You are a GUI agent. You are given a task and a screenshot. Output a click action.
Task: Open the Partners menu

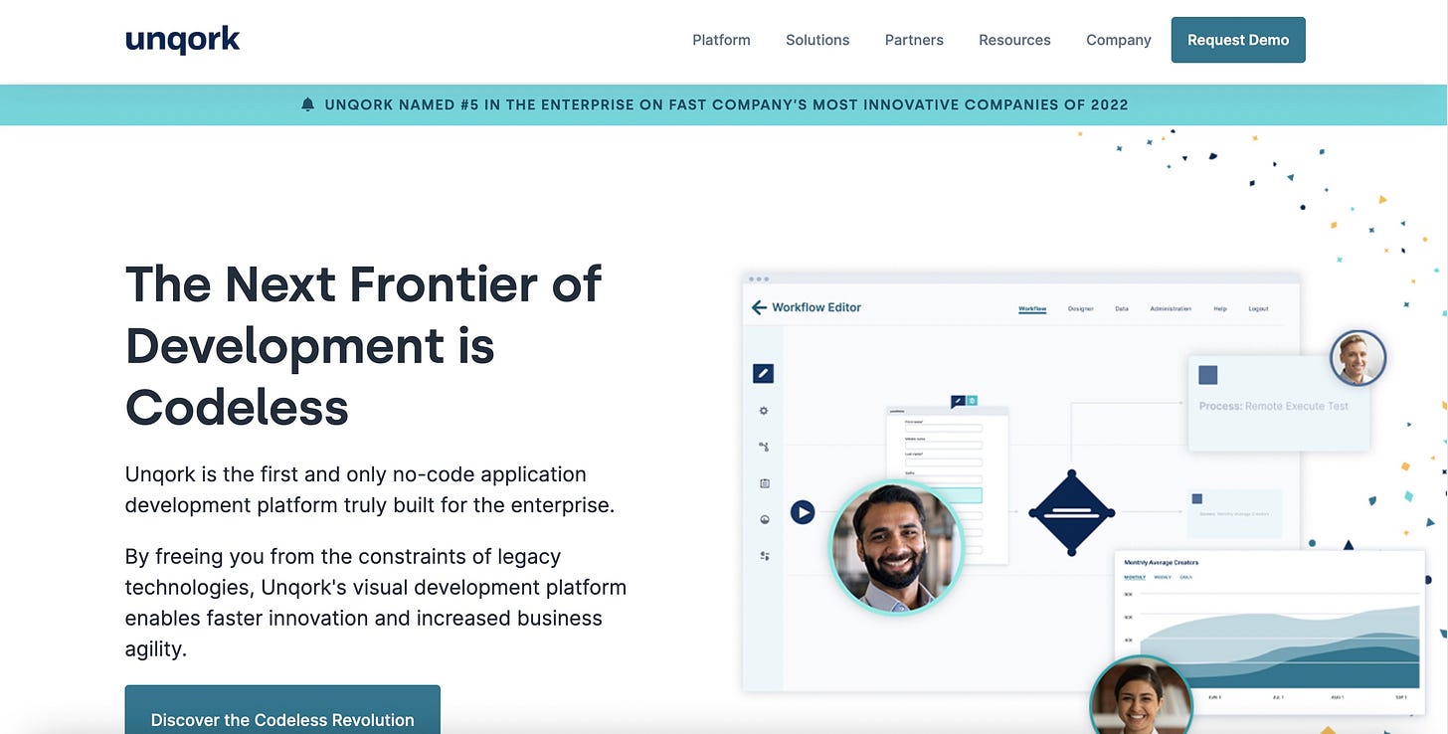[x=914, y=40]
